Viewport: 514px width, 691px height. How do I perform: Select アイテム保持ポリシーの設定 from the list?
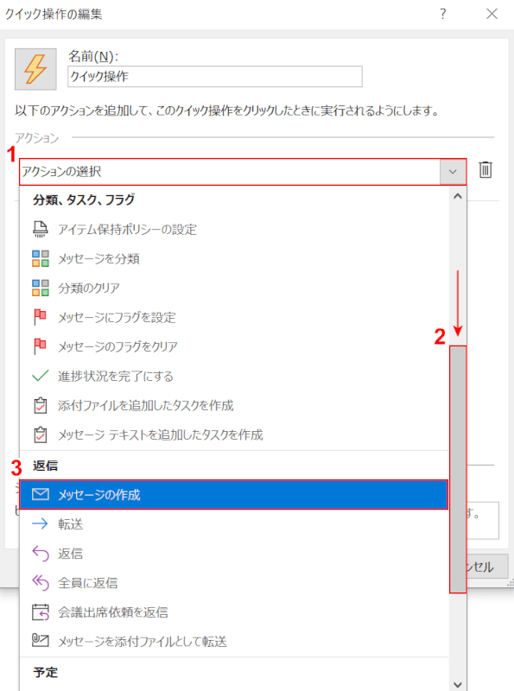click(x=234, y=229)
